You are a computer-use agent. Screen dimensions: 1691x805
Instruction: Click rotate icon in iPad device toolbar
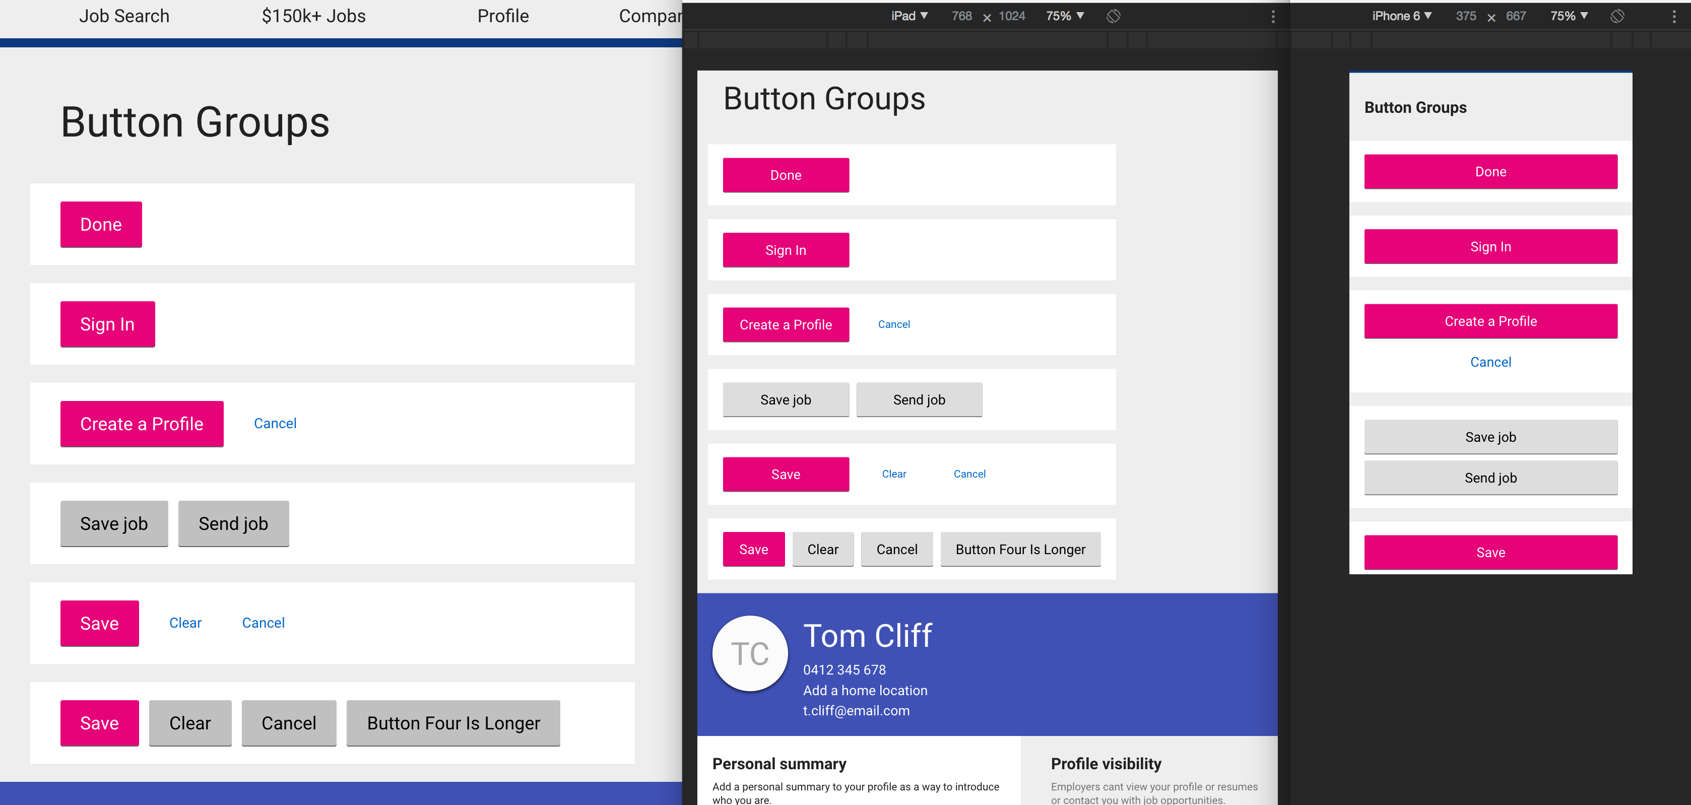tap(1113, 17)
